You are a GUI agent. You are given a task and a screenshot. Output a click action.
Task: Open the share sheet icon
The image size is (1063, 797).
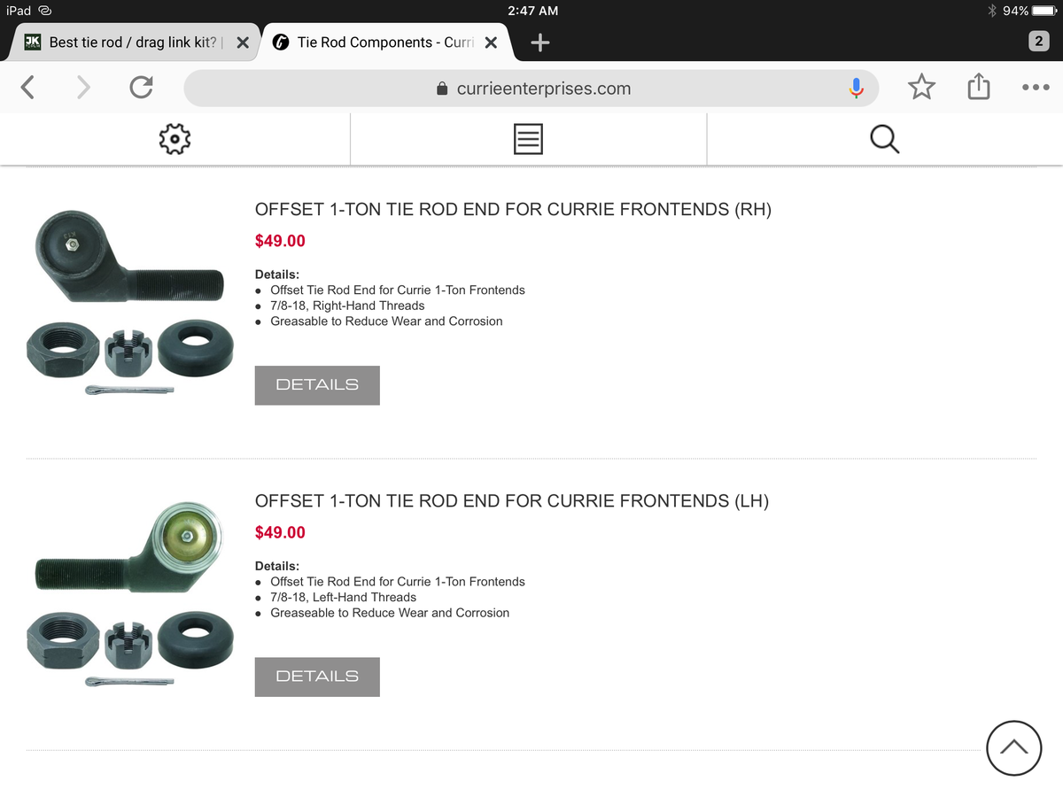[978, 87]
